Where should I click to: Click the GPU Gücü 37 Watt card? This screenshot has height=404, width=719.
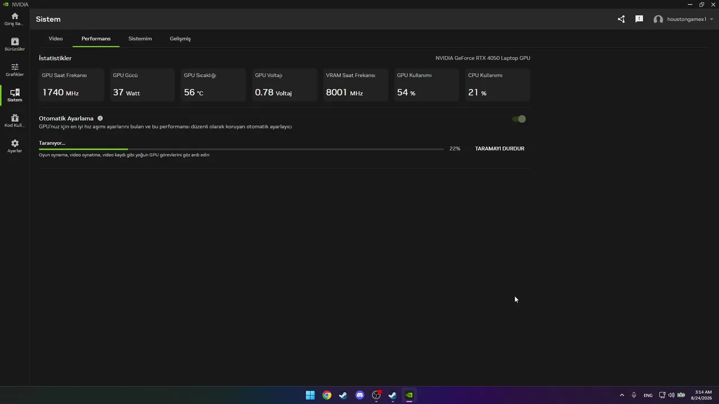coord(142,85)
